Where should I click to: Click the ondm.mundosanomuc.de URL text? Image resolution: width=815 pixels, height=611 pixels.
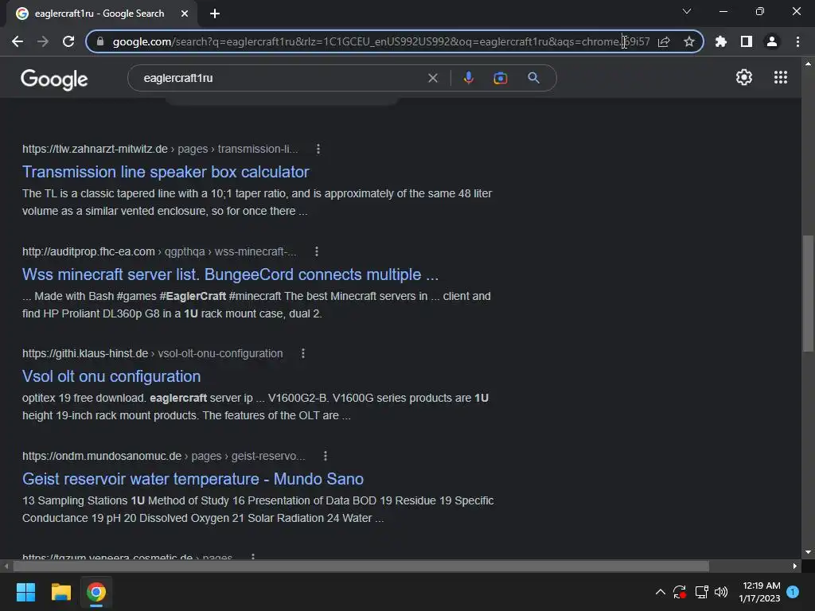click(x=102, y=456)
